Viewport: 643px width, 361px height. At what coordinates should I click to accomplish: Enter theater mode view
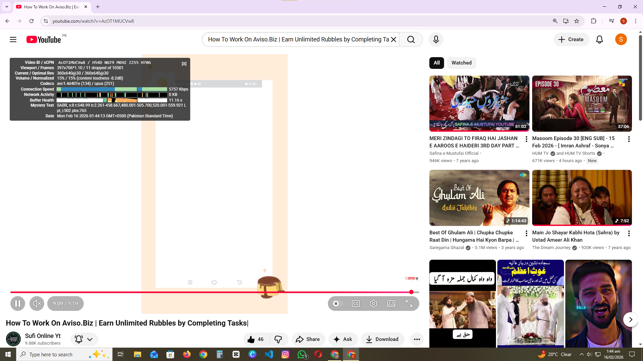click(x=391, y=304)
